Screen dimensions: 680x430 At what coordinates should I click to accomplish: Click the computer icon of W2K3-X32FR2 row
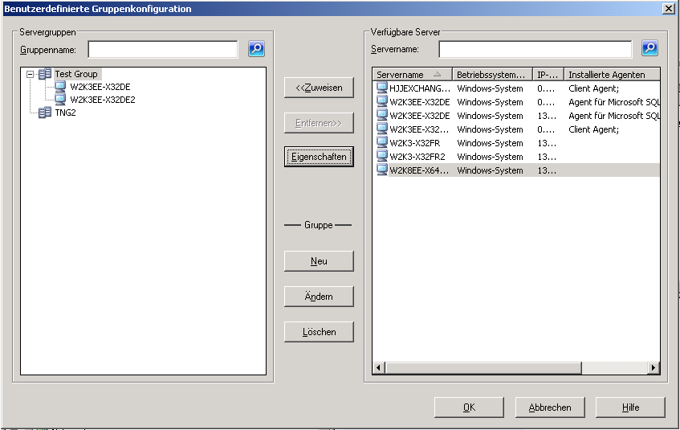(381, 157)
